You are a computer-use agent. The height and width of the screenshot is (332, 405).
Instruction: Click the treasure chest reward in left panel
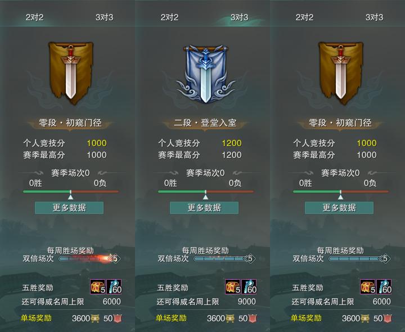coord(98,286)
